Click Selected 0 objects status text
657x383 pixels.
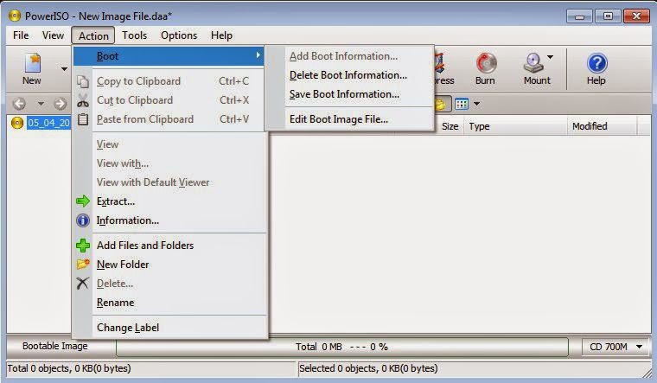(x=368, y=368)
